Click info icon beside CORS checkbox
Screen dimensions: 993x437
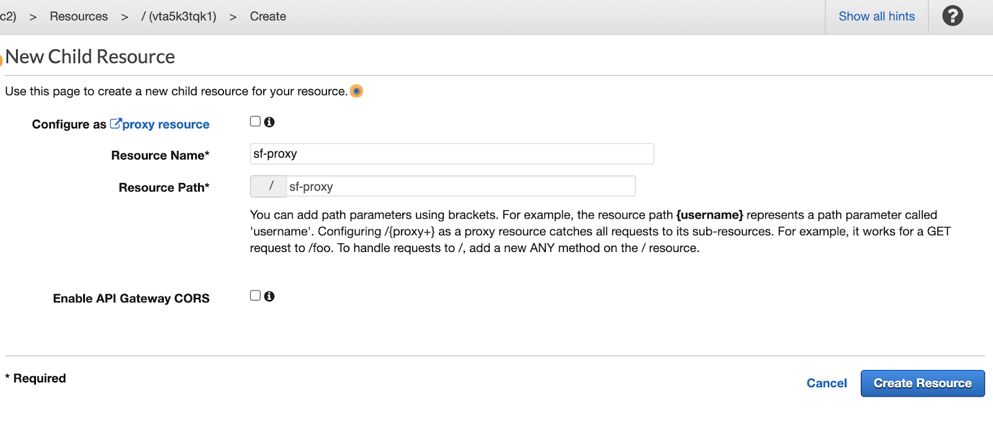point(269,297)
